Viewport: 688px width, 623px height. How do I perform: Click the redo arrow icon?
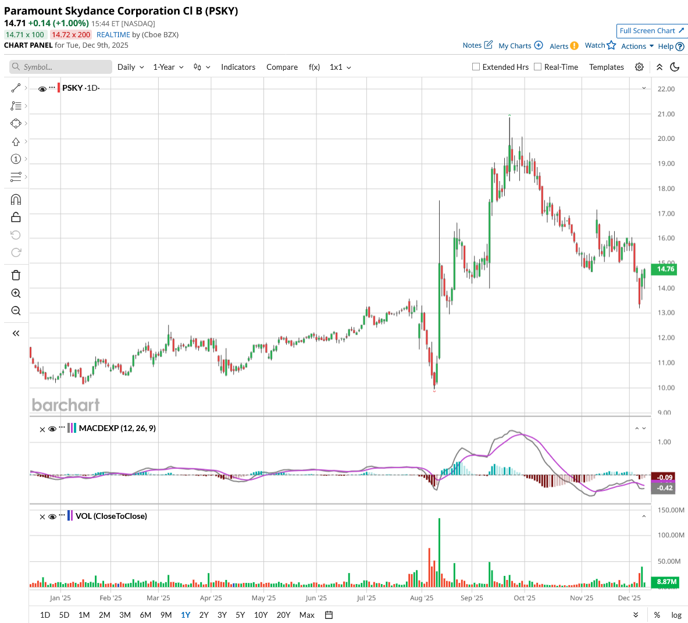(x=16, y=252)
